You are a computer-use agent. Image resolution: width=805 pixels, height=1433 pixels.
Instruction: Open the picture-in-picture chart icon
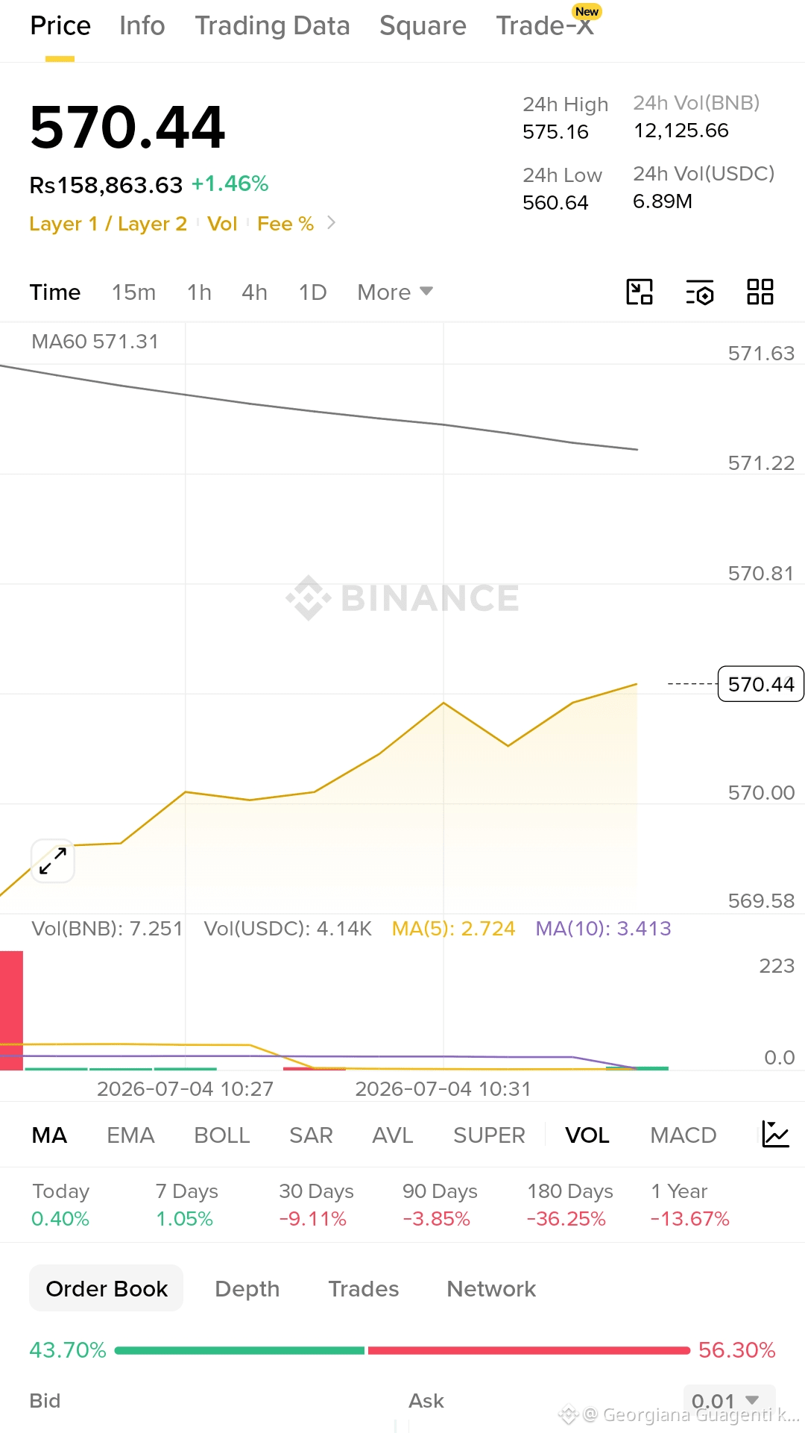point(640,292)
